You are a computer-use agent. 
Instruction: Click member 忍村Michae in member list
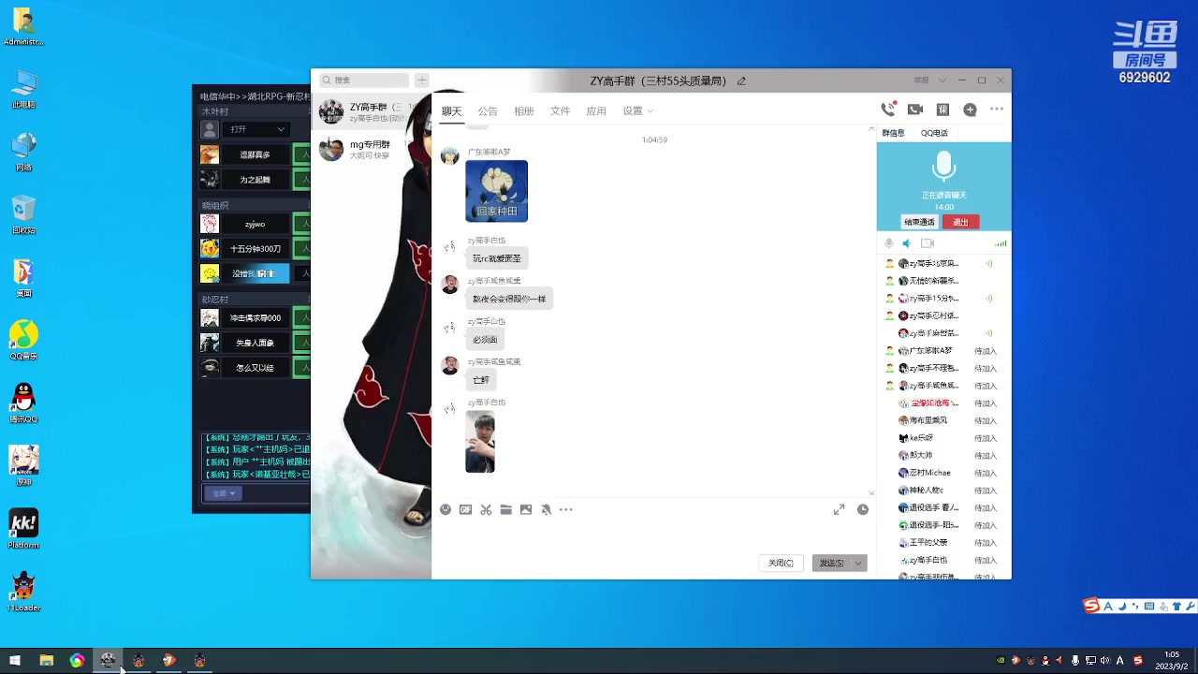point(943,473)
